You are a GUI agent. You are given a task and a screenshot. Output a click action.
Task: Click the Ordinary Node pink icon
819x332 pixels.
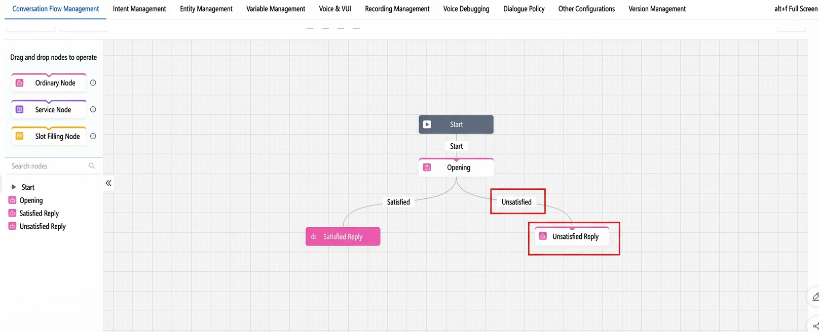(x=19, y=83)
